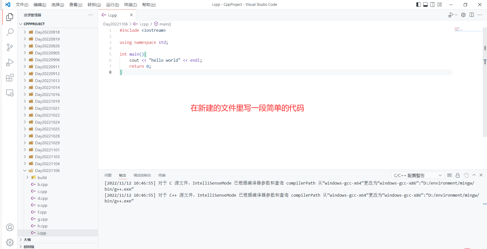The width and height of the screenshot is (487, 249).
Task: Open the Manage gear in activity bar
Action: point(10,242)
